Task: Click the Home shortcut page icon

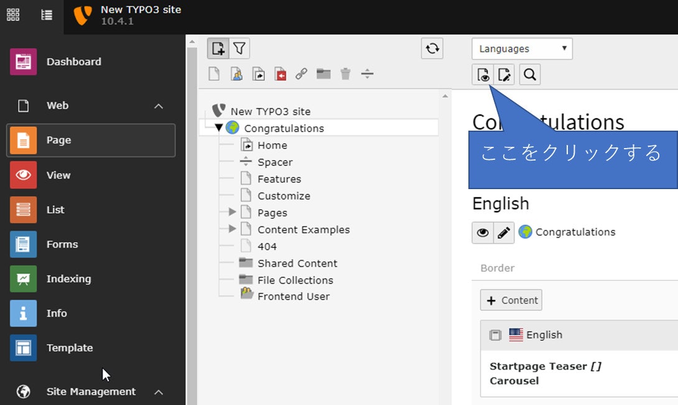Action: tap(246, 144)
